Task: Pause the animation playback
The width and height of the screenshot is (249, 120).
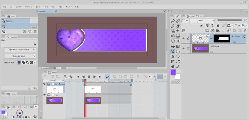Action: 89,77
